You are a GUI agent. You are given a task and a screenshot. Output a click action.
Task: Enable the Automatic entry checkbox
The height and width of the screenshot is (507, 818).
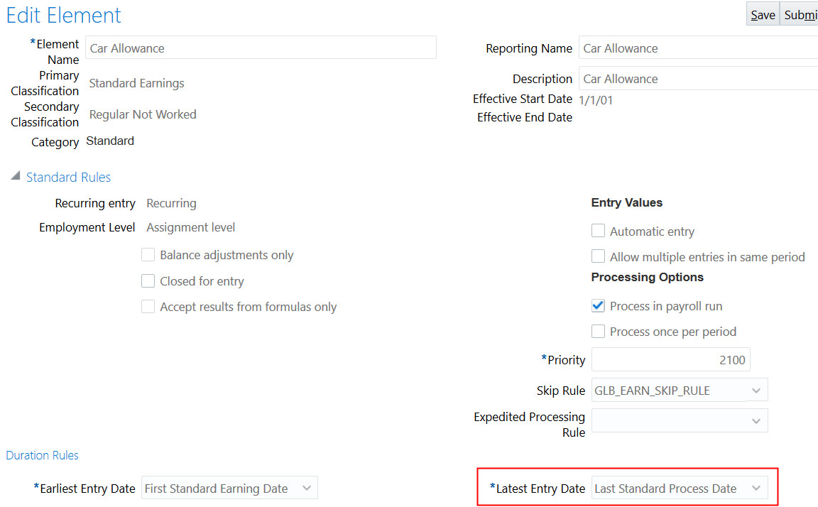(599, 231)
